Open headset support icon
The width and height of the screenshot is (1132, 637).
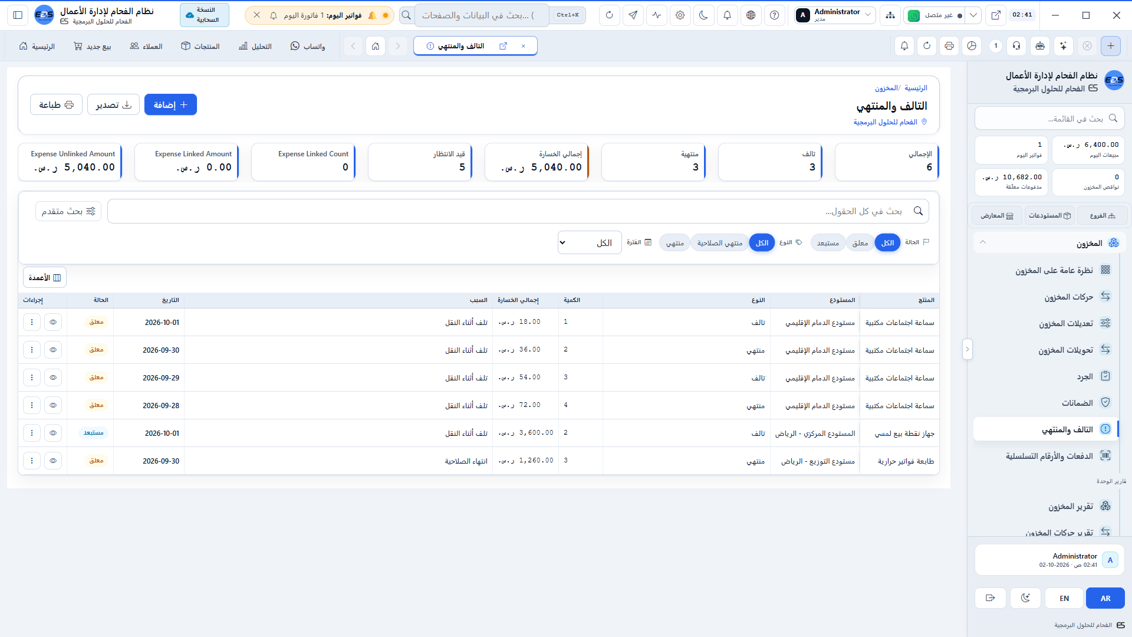(x=1016, y=46)
